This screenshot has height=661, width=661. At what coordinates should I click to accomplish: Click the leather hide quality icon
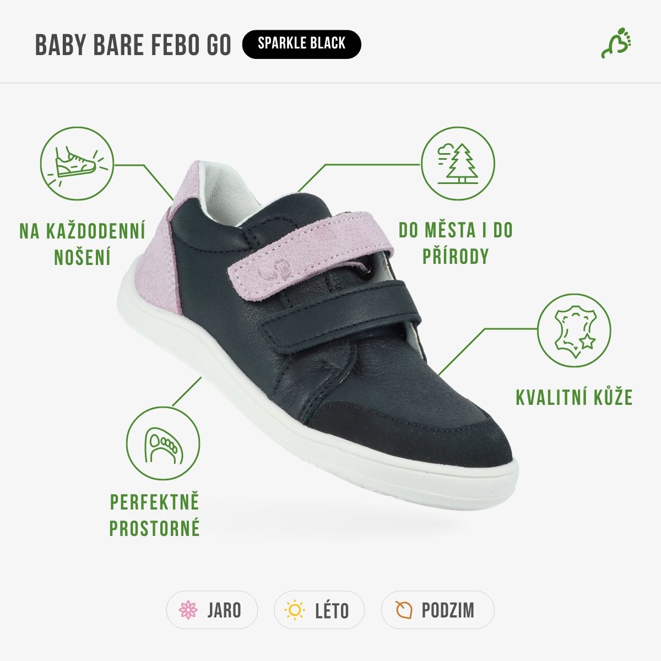pos(575,330)
